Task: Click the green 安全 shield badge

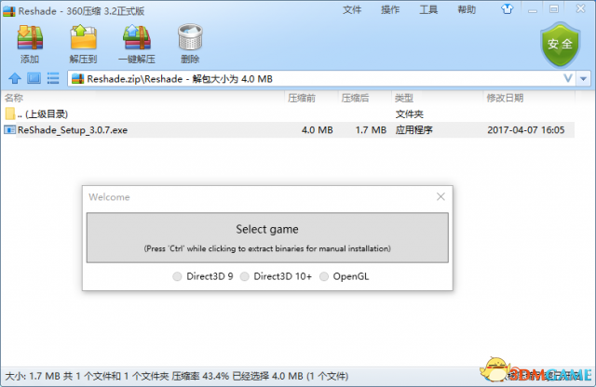Action: pos(560,45)
